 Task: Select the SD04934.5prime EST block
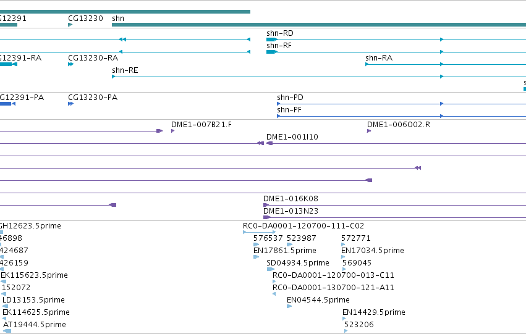tap(270, 269)
